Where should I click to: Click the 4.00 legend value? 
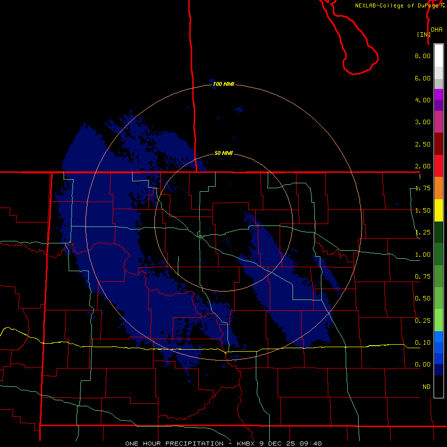tap(423, 100)
